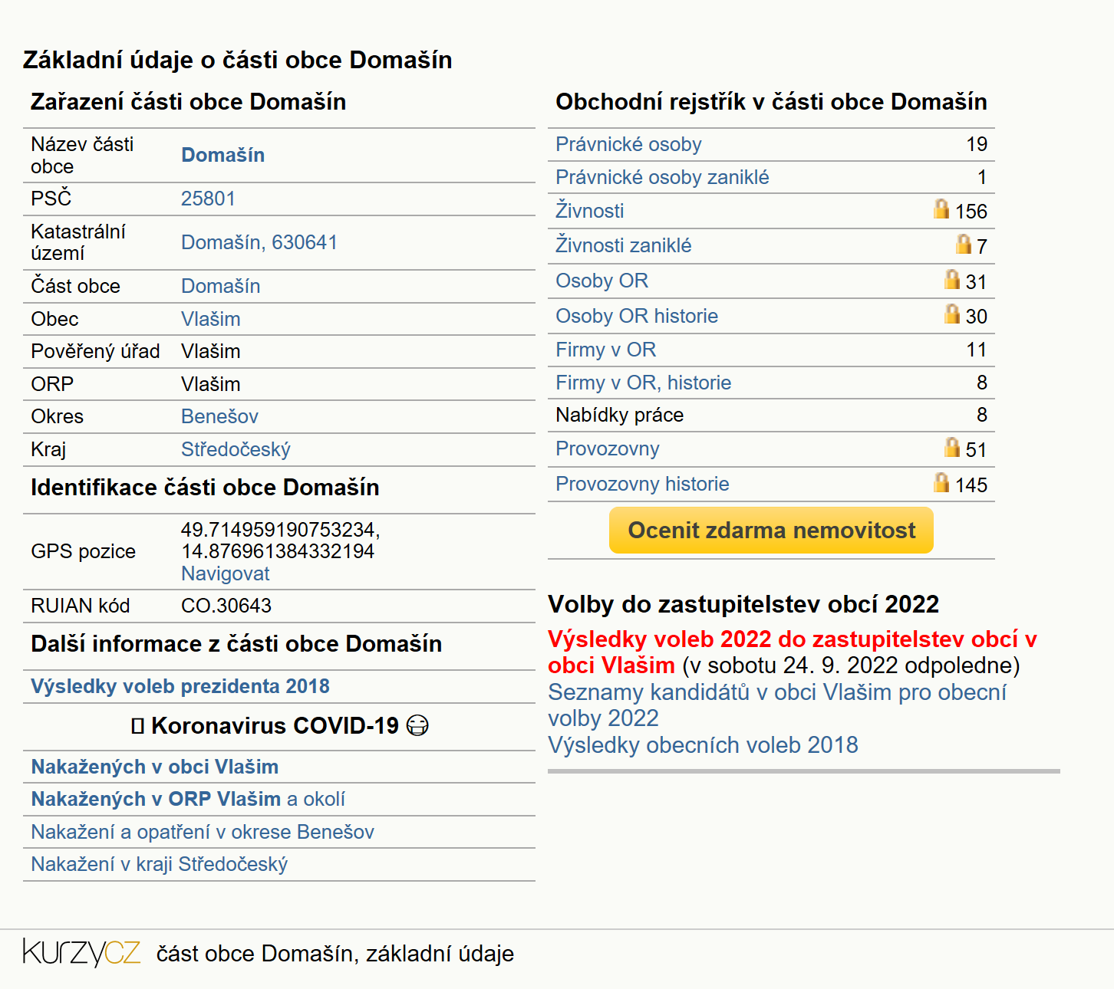
Task: Open Nakažených v obci Vlašim link
Action: point(154,767)
